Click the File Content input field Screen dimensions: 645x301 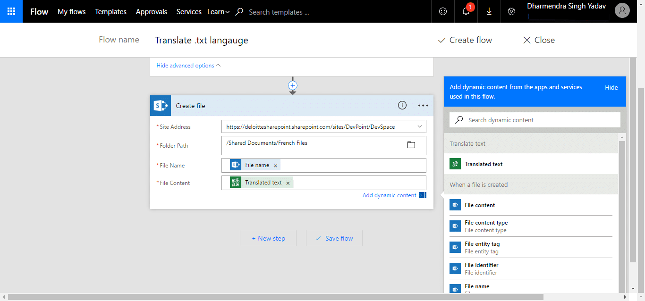[324, 183]
